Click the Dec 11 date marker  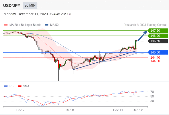tap(118, 110)
